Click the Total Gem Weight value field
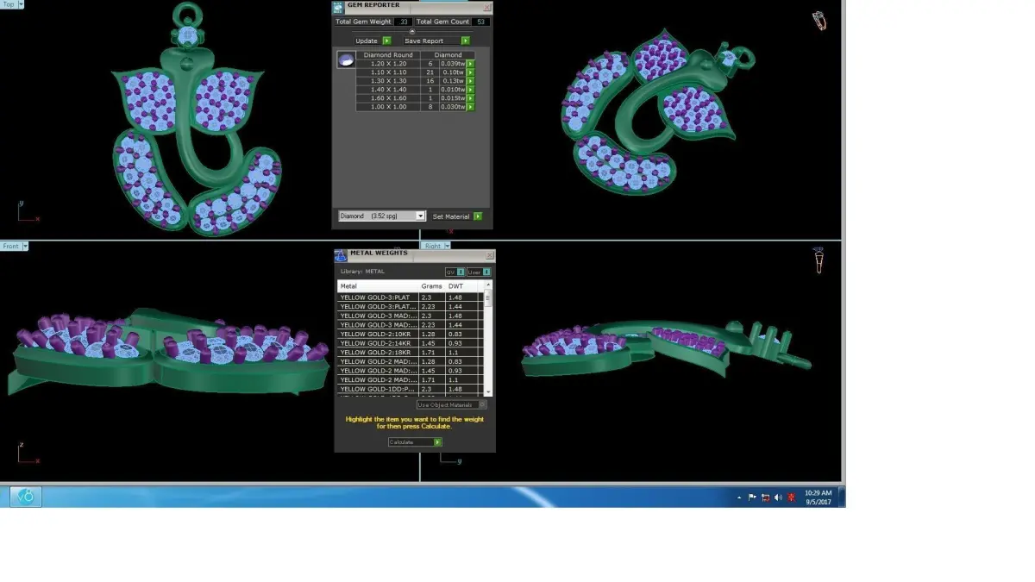The image size is (1035, 582). (403, 22)
